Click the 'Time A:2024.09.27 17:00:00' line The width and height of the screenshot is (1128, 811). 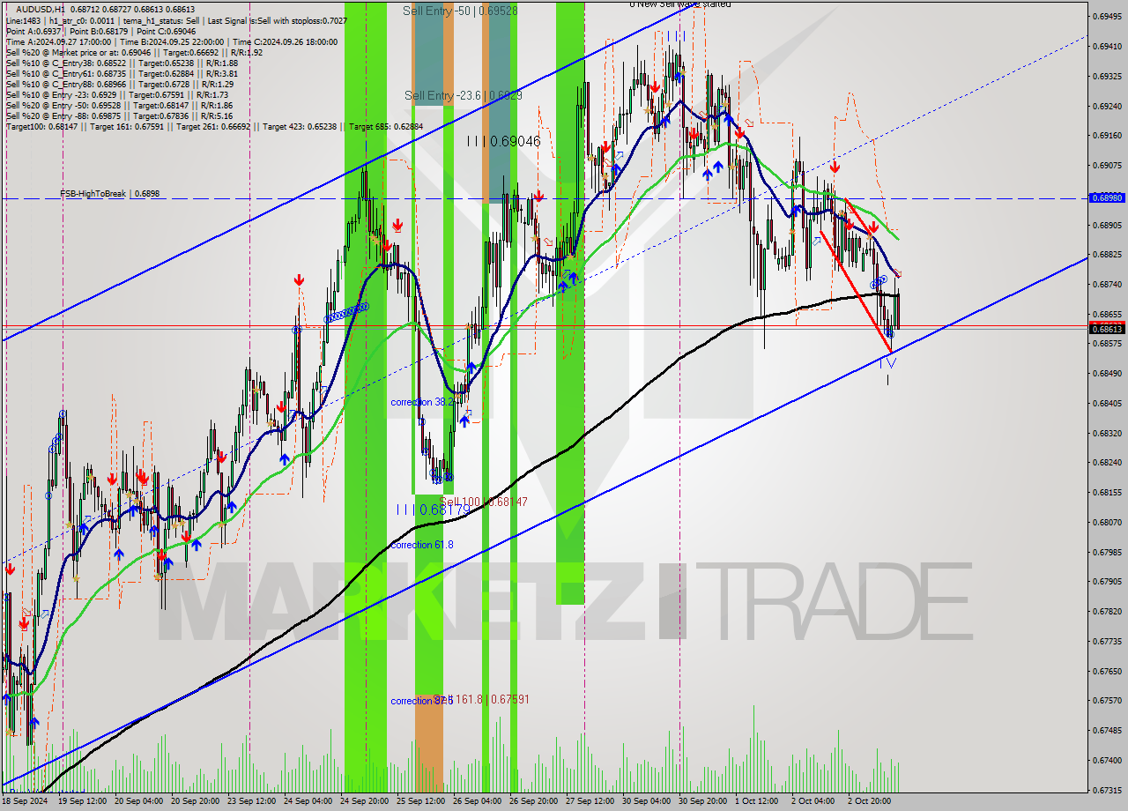tap(172, 41)
